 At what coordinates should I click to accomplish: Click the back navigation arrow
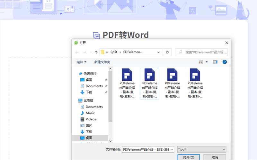click(x=77, y=52)
